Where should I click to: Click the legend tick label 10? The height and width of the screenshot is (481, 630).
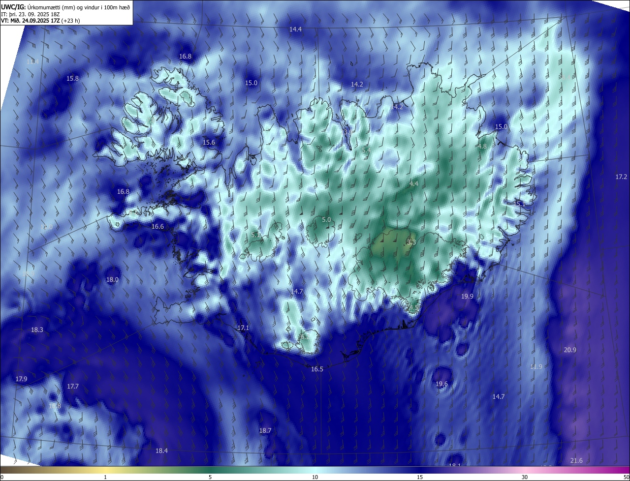pos(315,477)
